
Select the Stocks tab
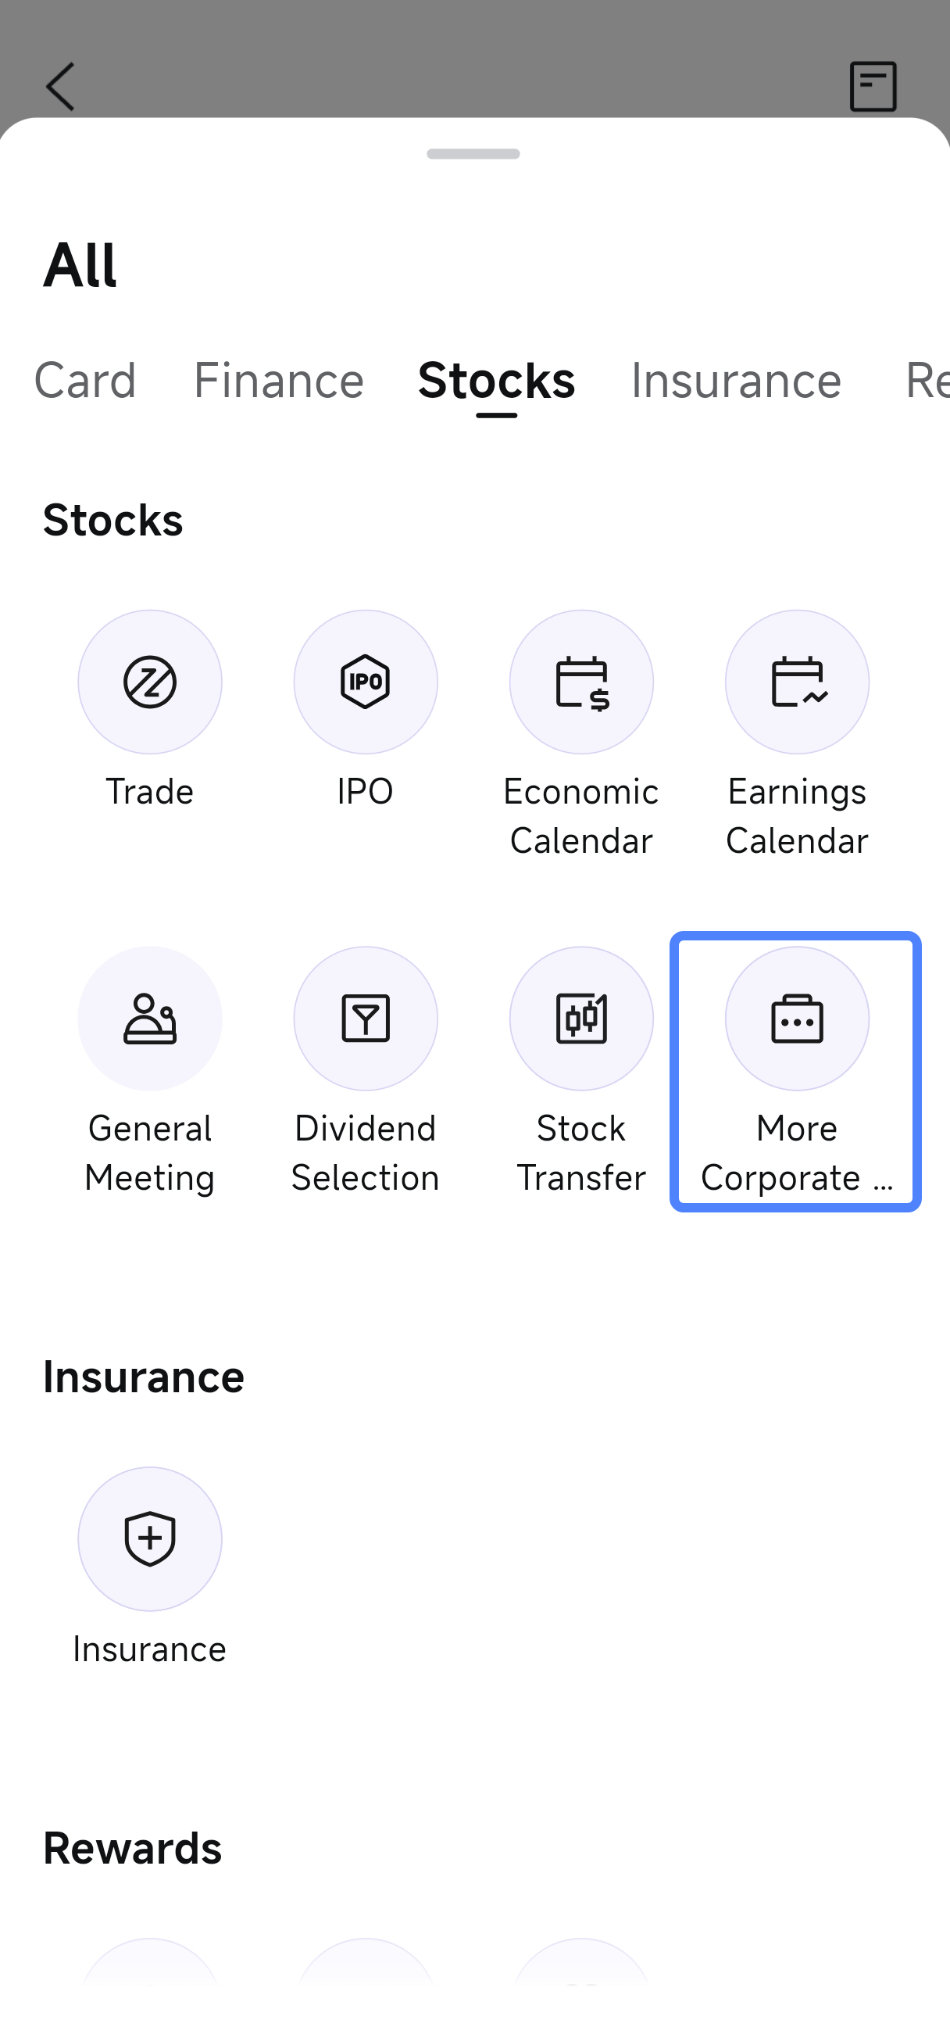(x=496, y=381)
